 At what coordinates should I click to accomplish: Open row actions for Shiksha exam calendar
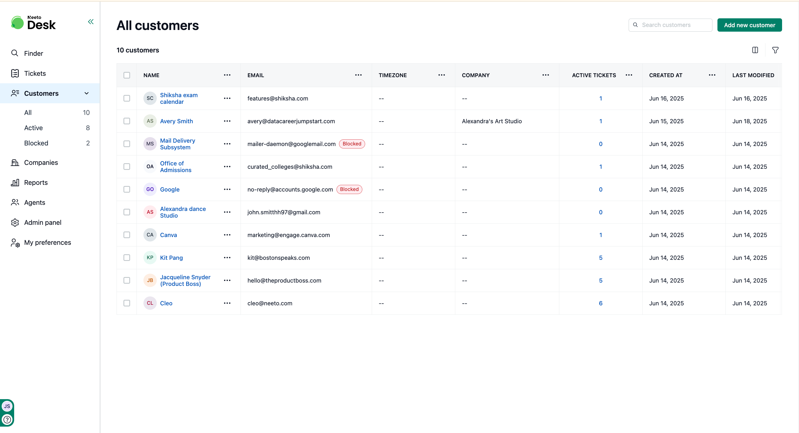(x=227, y=98)
